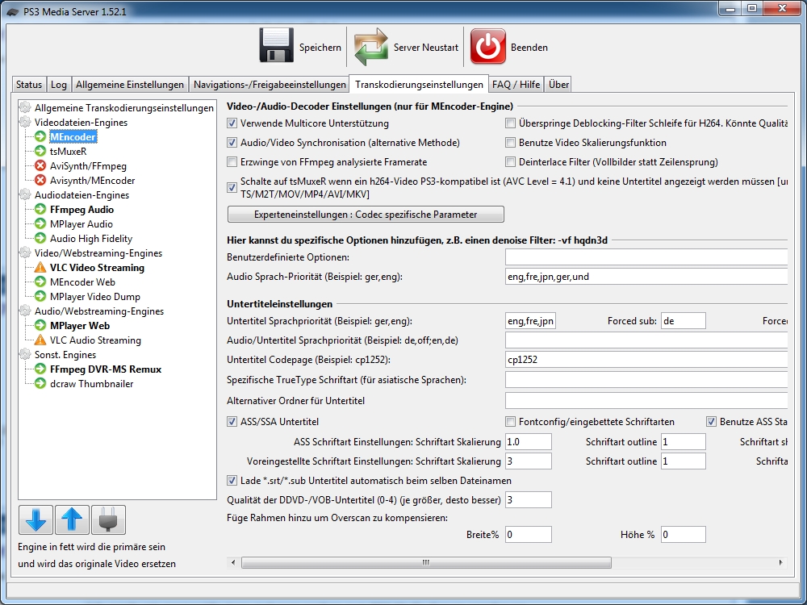Click Benutzerdefinierte Optionen input field
Screen dimensions: 807x605
point(646,257)
